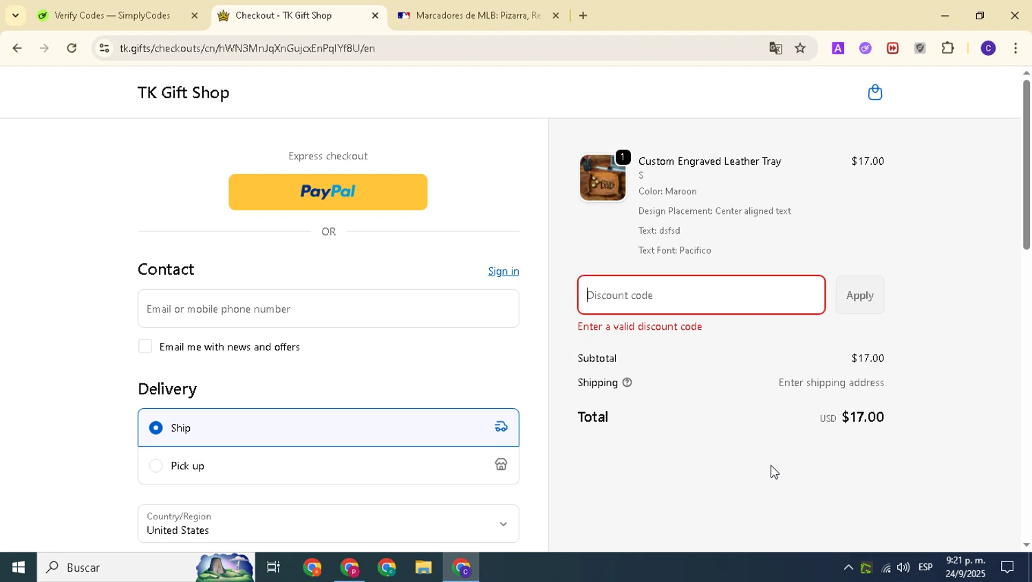Pay with PayPal express checkout
Viewport: 1032px width, 582px height.
tap(328, 192)
